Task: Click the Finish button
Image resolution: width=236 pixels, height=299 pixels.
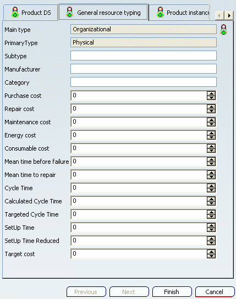Action: tap(172, 292)
